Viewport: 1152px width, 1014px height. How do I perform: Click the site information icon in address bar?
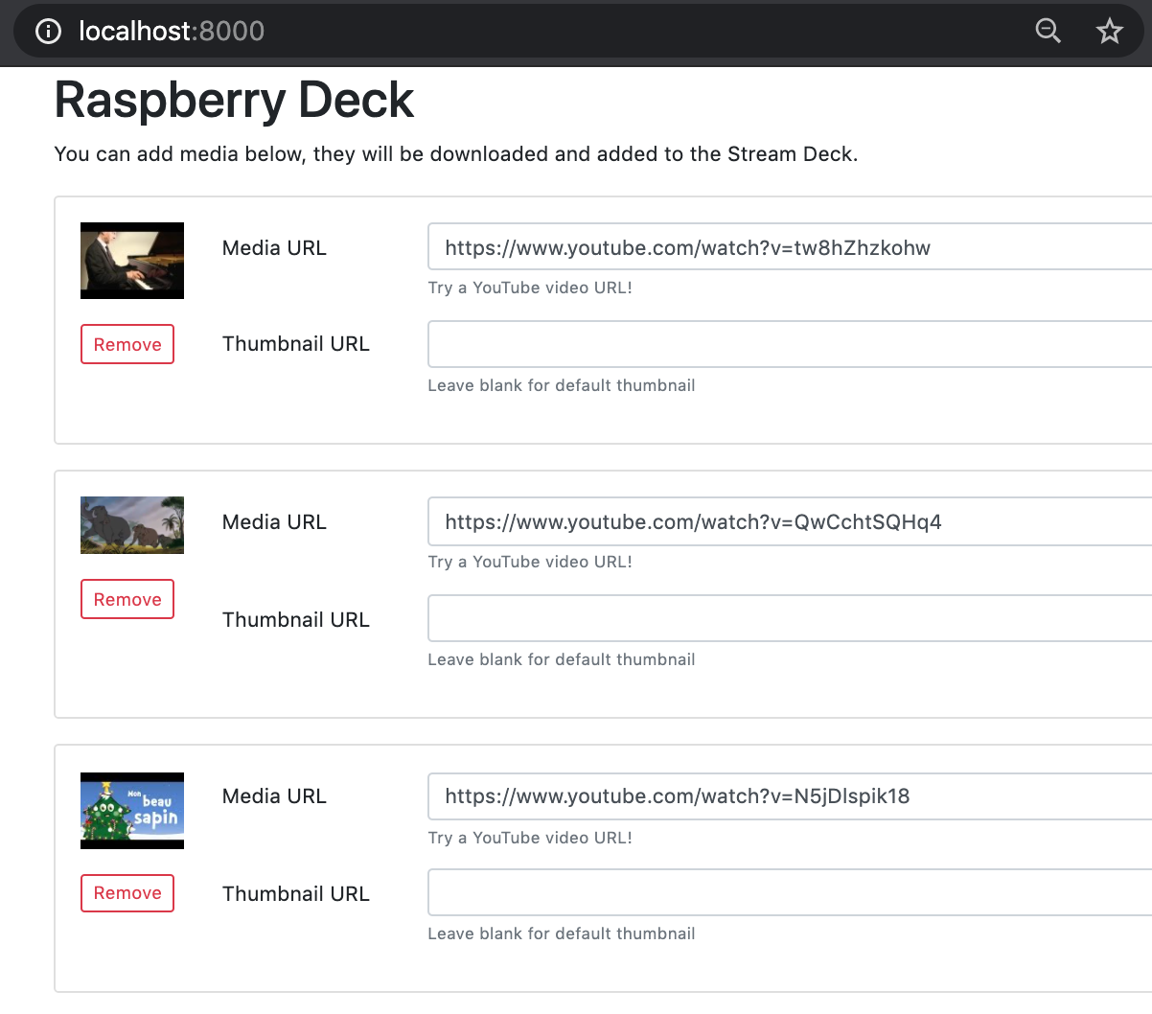[x=48, y=32]
